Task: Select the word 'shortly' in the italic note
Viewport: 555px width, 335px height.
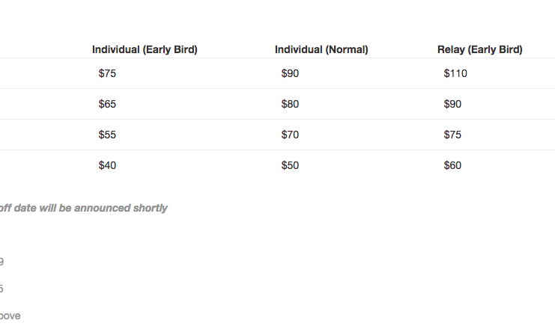Action: click(x=150, y=208)
